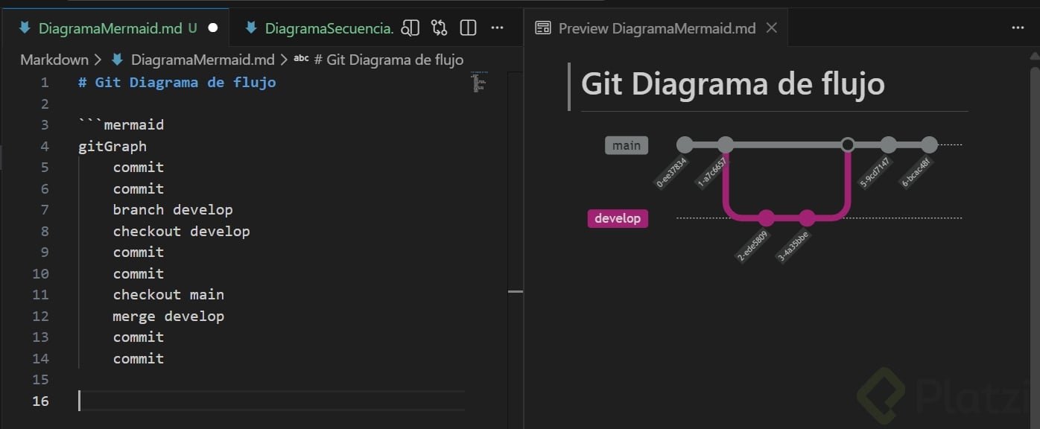1040x429 pixels.
Task: Select the Preview DiagramaMermaid.md tab
Action: click(656, 28)
